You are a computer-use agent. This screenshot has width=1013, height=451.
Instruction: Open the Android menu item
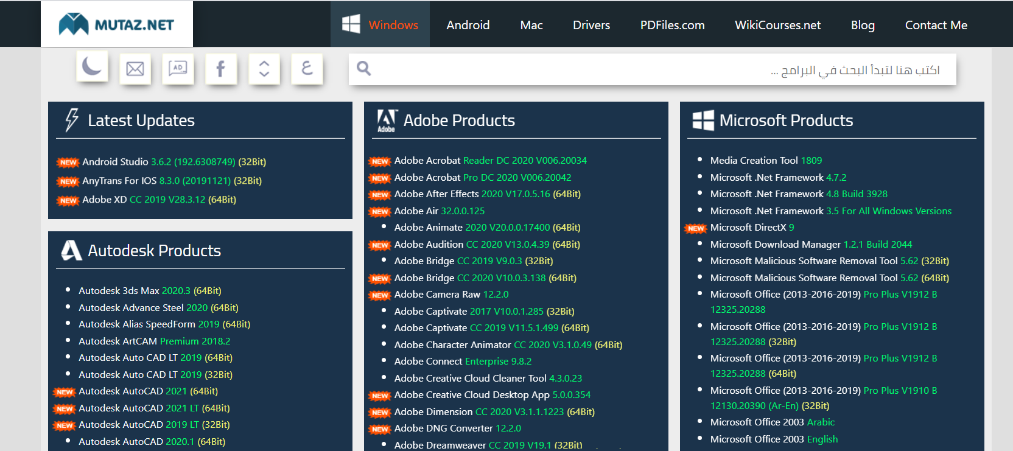[x=468, y=25]
